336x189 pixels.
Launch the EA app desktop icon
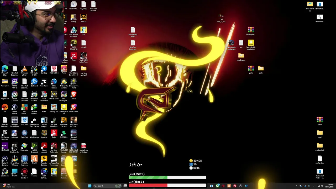[x=5, y=109]
